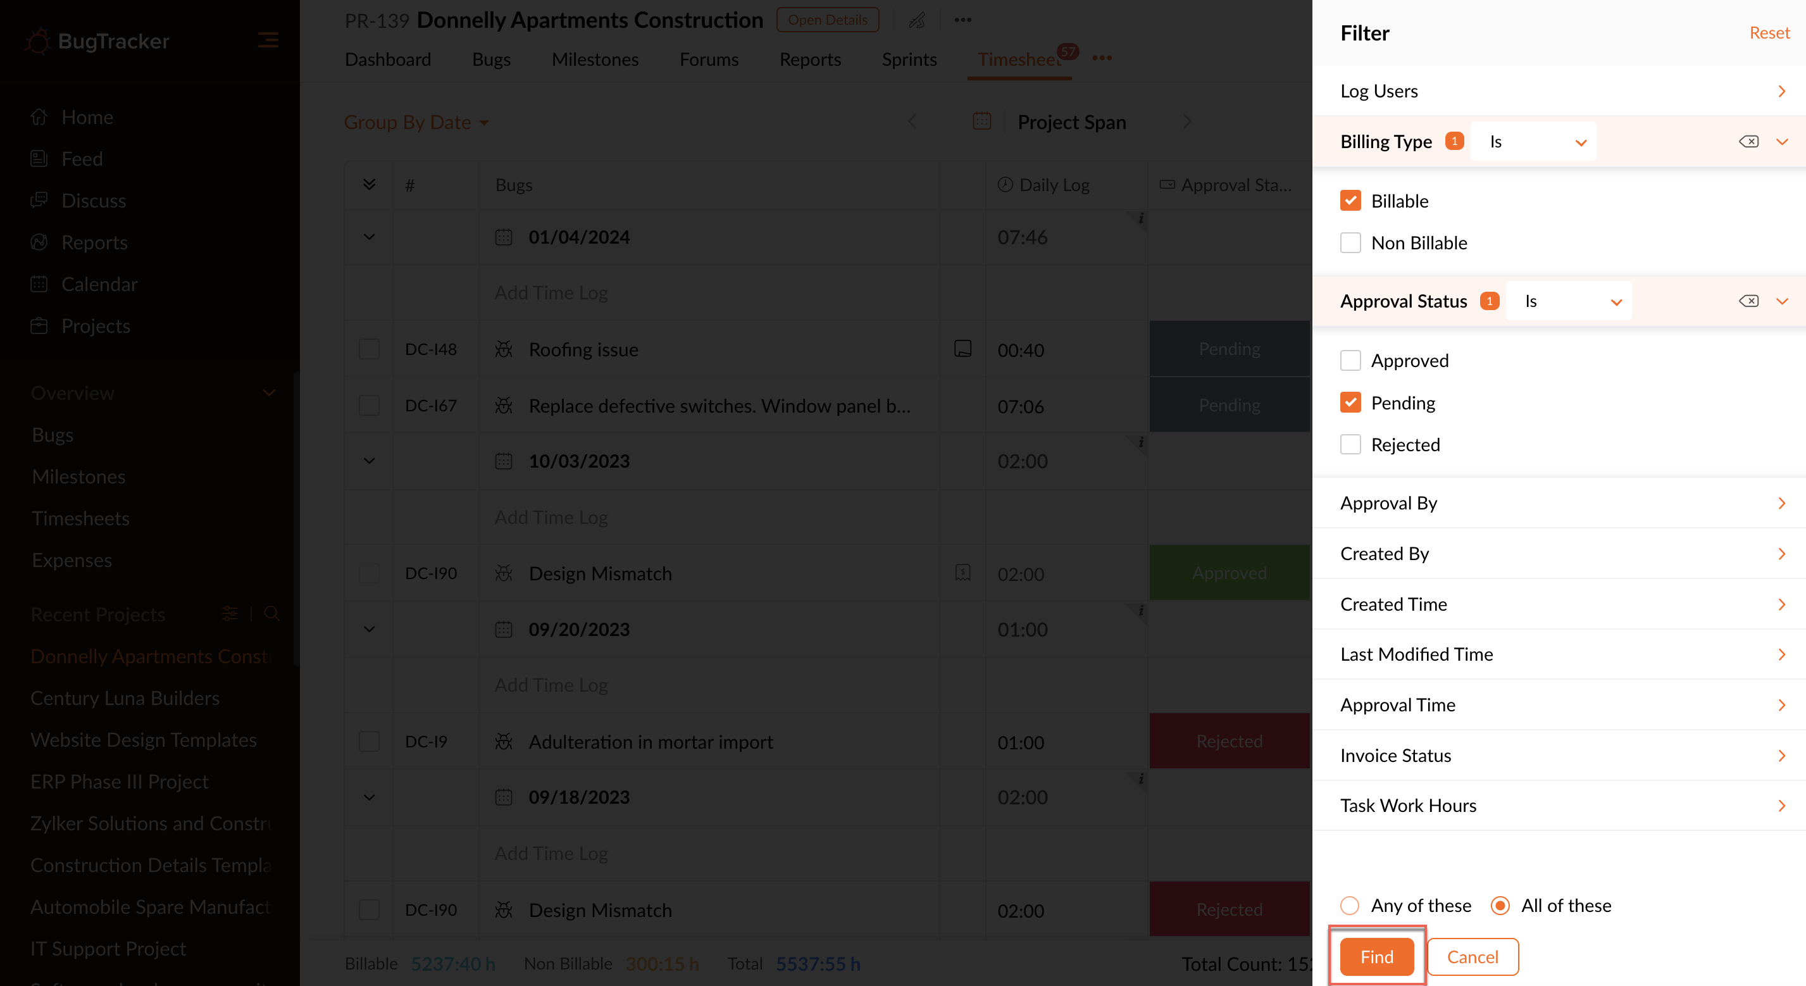Collapse the Billing Type filter section chevron
This screenshot has height=986, width=1806.
pyautogui.click(x=1781, y=142)
